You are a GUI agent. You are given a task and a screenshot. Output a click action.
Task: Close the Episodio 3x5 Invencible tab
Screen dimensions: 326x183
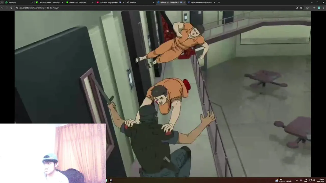coord(184,2)
